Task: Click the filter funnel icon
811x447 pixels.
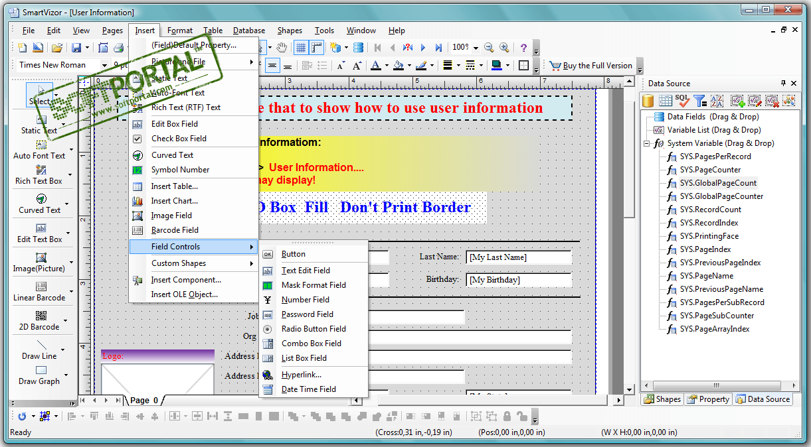Action: pos(700,101)
